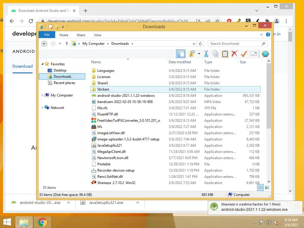Open the Share ribbon tab

point(81,35)
